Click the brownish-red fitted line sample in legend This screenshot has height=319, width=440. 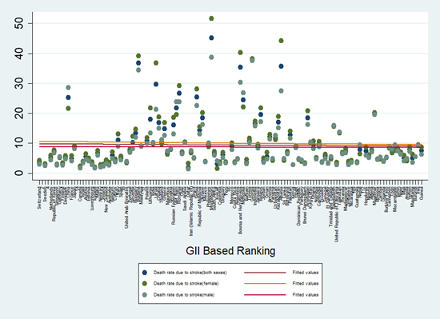[x=265, y=273]
